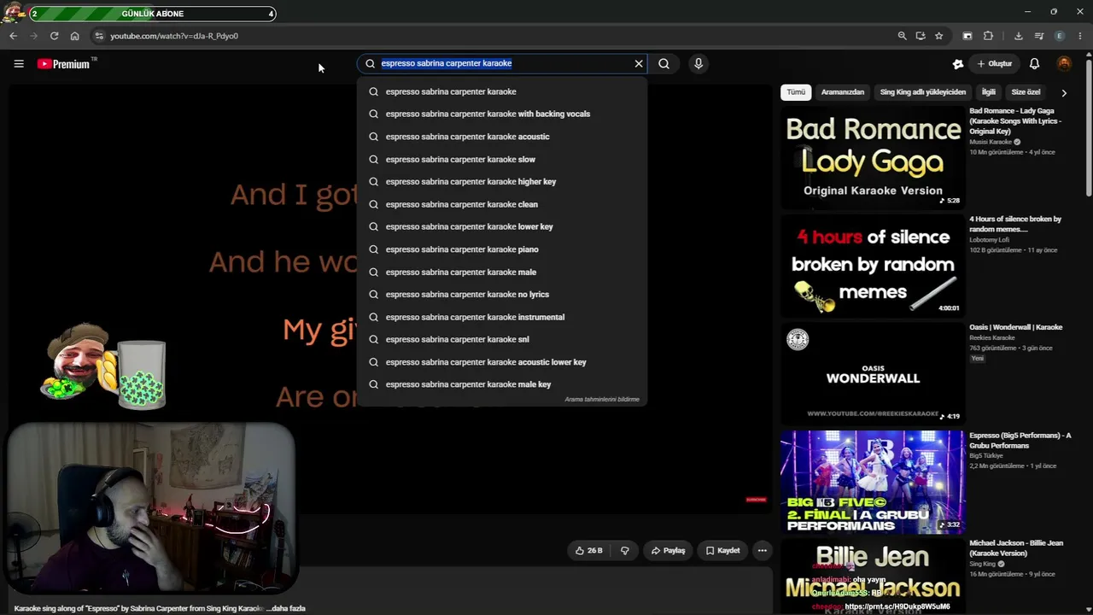This screenshot has width=1093, height=615.
Task: Open the 4 hours of silence thumbnail
Action: [873, 265]
